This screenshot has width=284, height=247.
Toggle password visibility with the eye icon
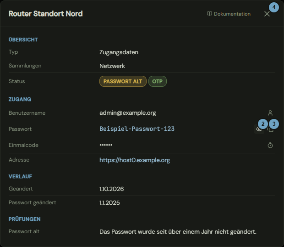[259, 129]
